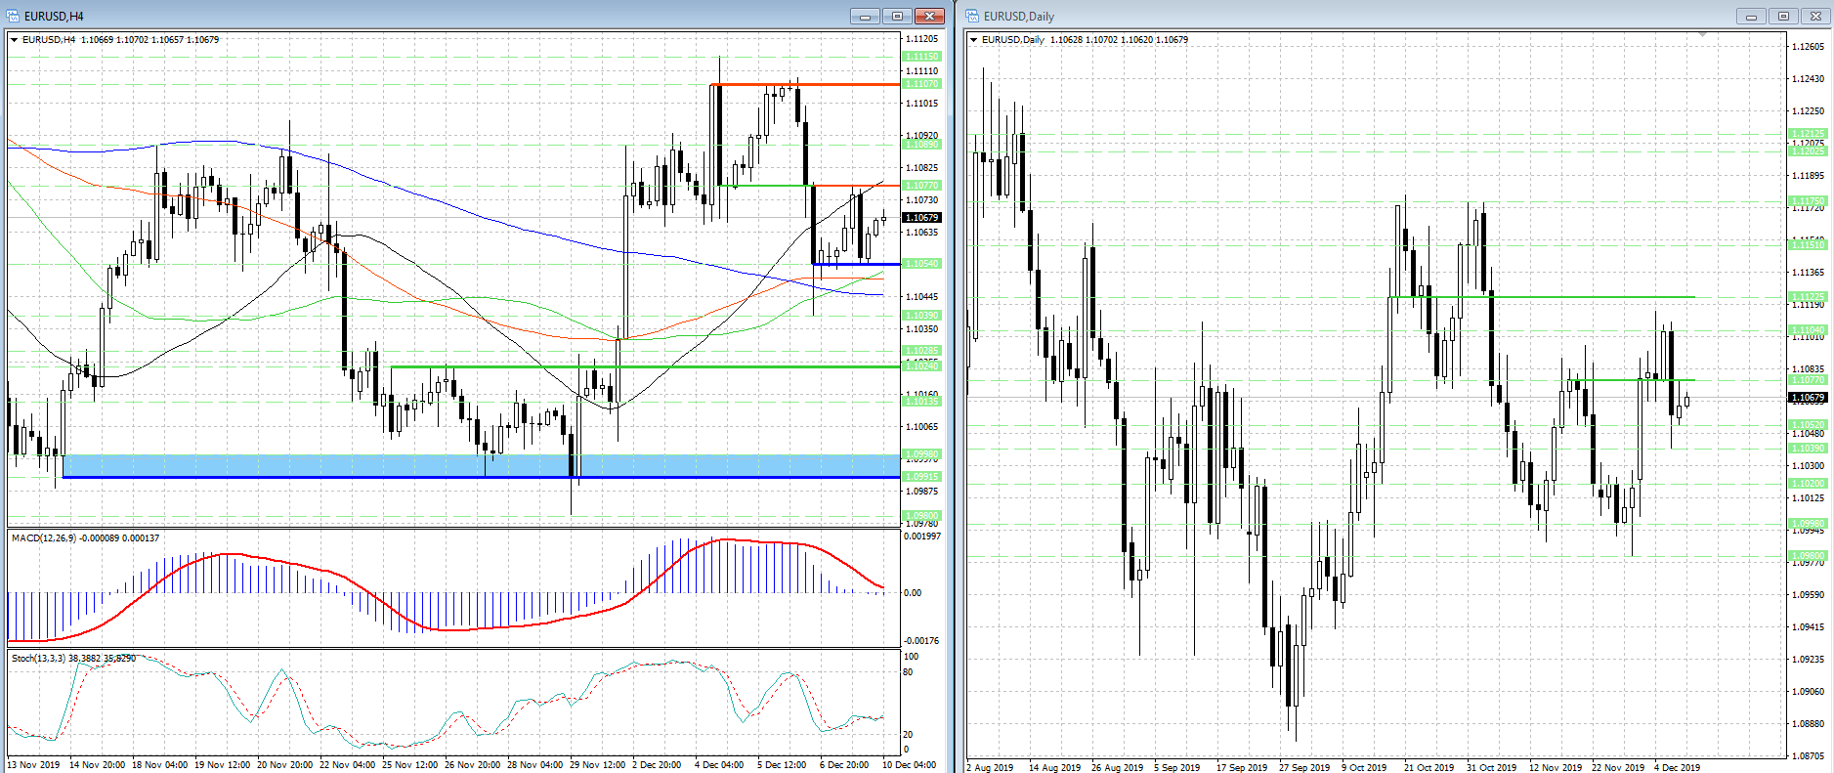Click the black 1.10679 price tag on Daily chart
Screen dimensions: 1834x773
(x=1808, y=398)
